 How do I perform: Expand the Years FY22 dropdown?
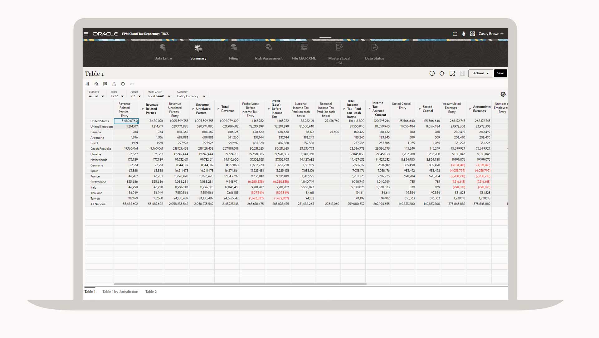pyautogui.click(x=122, y=96)
